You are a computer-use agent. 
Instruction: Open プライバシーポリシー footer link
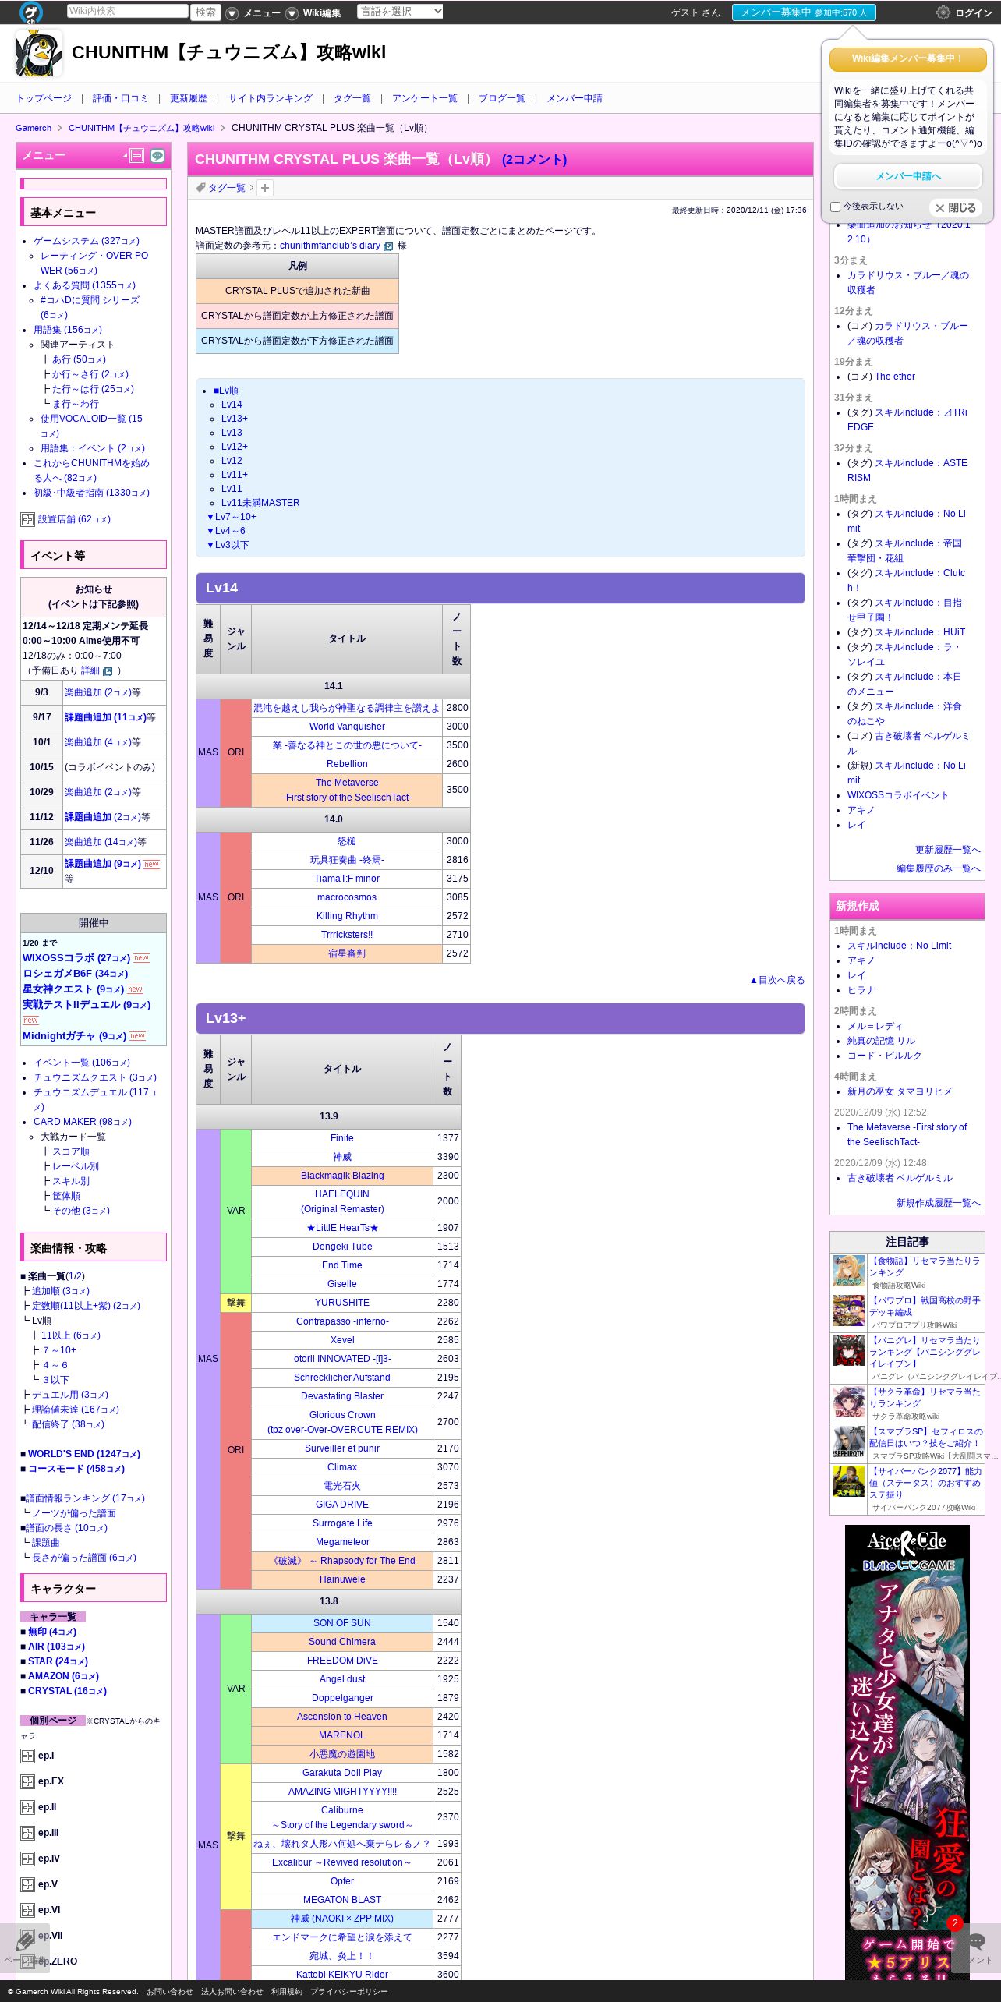point(348,1992)
